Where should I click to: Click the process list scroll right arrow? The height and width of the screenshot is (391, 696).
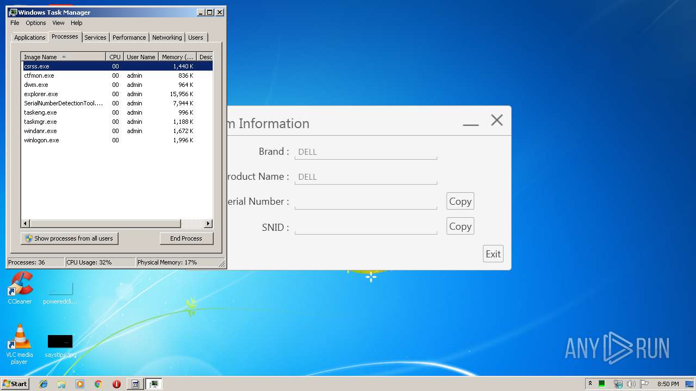[x=208, y=224]
